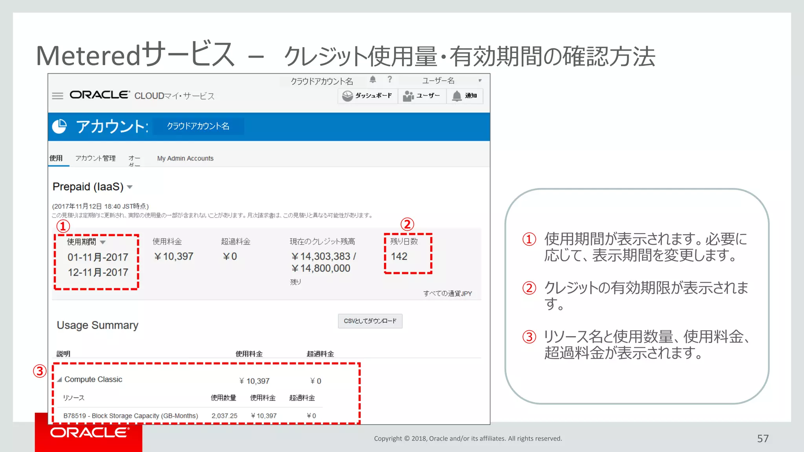Click the ユーザー名 text at top

(x=438, y=81)
